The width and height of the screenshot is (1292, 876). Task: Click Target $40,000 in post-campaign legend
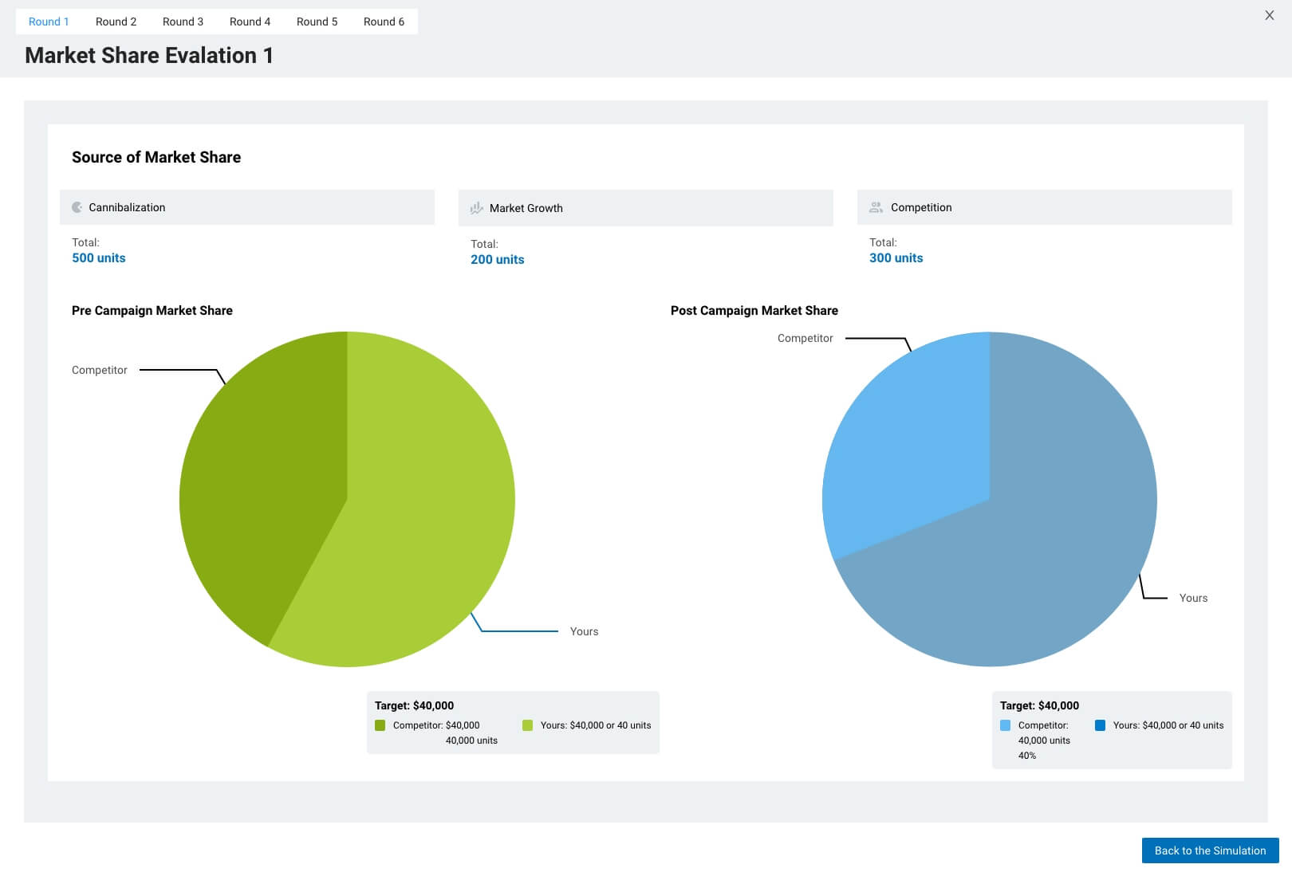1040,705
